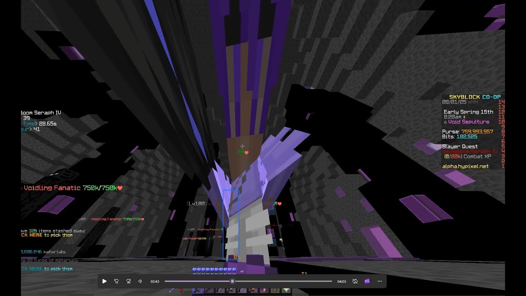526x296 pixels.
Task: Click the '325 items stashed away' message
Action: (53, 231)
